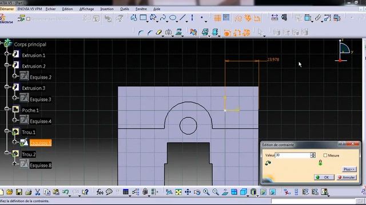Expand the Esquisse.4 tree node
This screenshot has height=205, width=366.
coord(14,120)
